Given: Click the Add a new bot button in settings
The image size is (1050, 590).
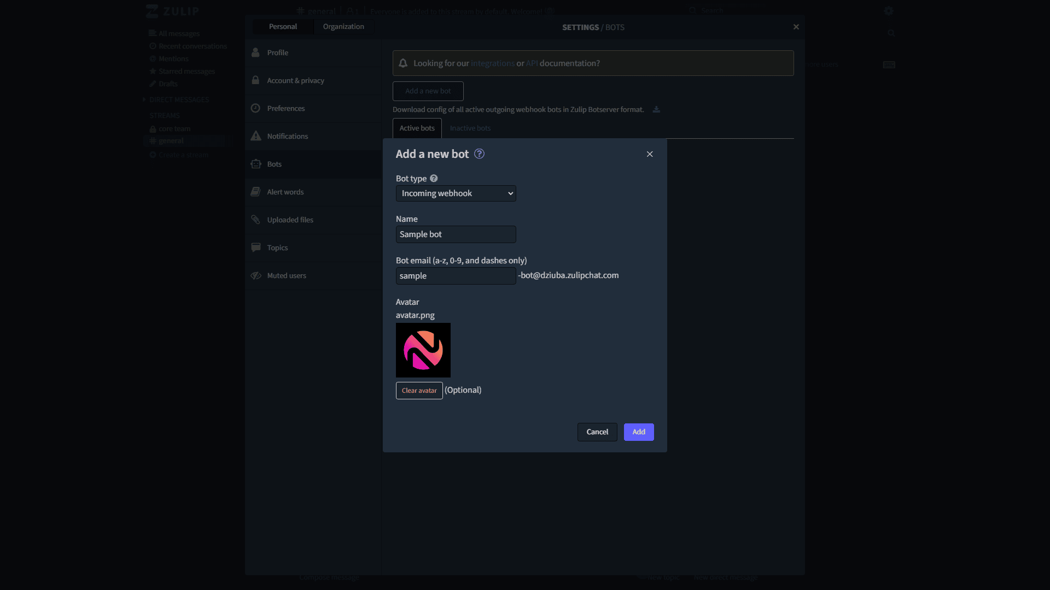Looking at the screenshot, I should pos(428,91).
